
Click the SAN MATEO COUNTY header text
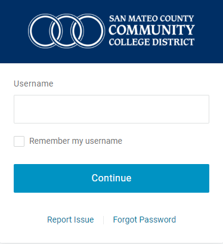tap(151, 18)
